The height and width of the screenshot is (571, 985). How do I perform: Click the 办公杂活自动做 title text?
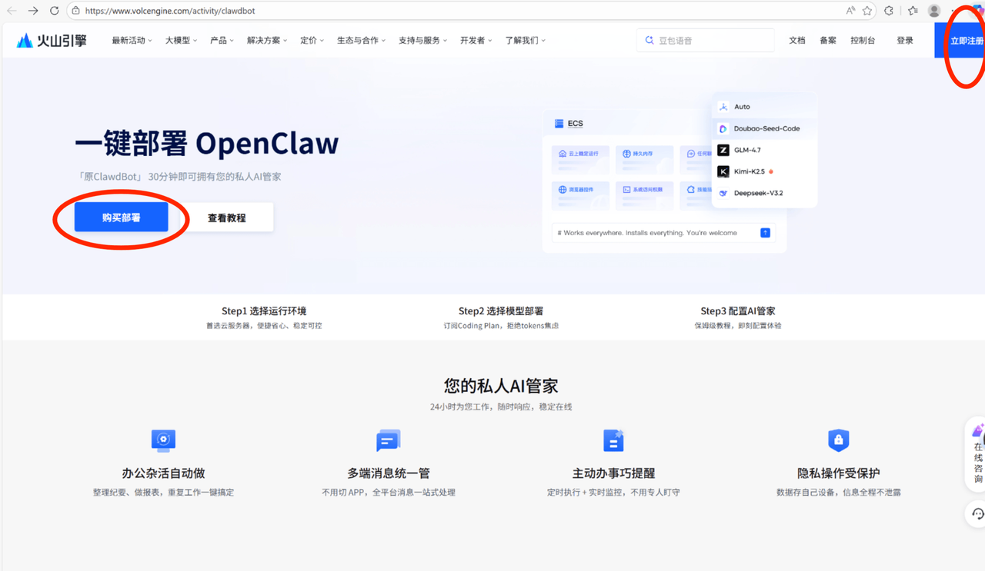(163, 473)
